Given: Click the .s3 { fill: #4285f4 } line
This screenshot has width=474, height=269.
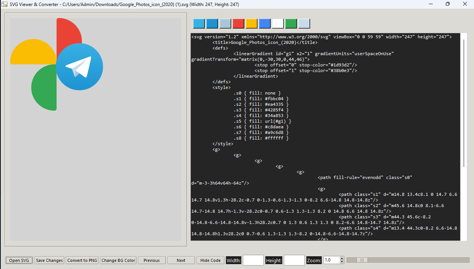Looking at the screenshot, I should click(x=261, y=110).
